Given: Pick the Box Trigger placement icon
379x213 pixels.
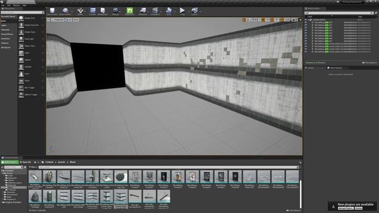Looking at the screenshot, I should tap(21, 88).
